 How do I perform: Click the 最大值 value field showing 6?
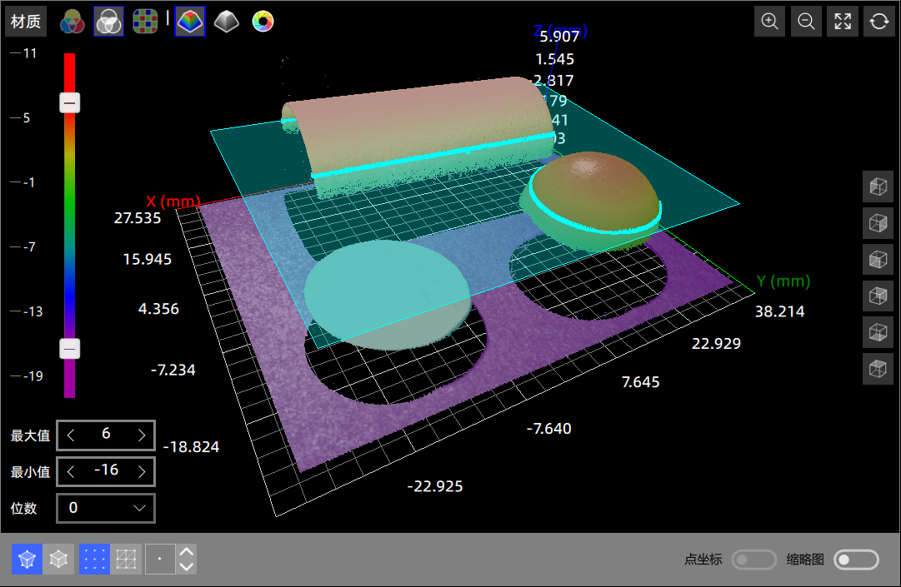pyautogui.click(x=106, y=435)
